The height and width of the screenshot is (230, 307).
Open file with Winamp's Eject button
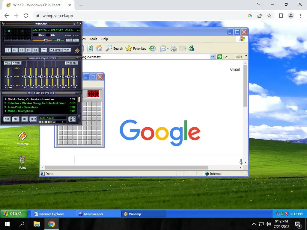pos(44,50)
